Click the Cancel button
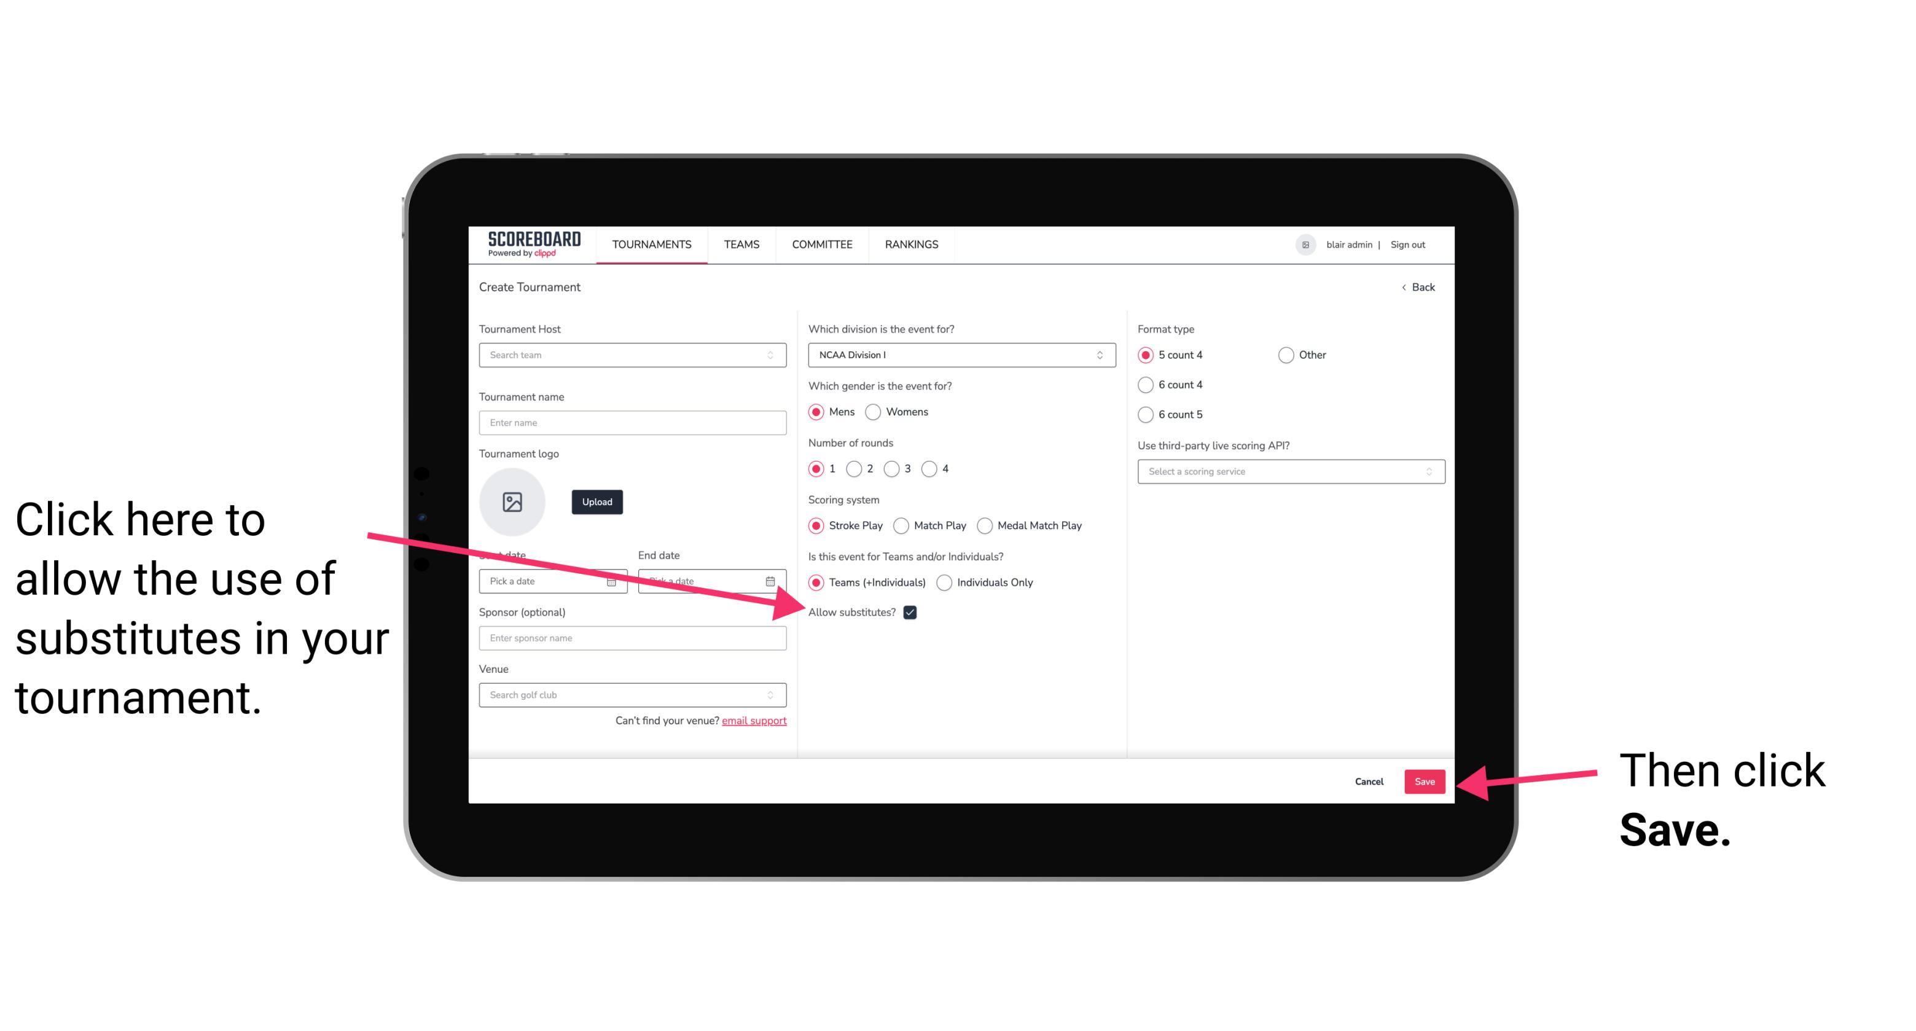Screen dimensions: 1916x1031 pyautogui.click(x=1369, y=780)
